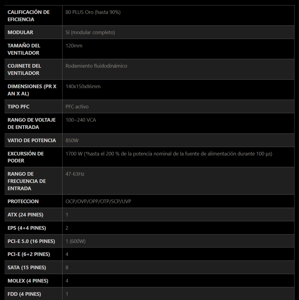Click the PFC activo value

point(77,107)
